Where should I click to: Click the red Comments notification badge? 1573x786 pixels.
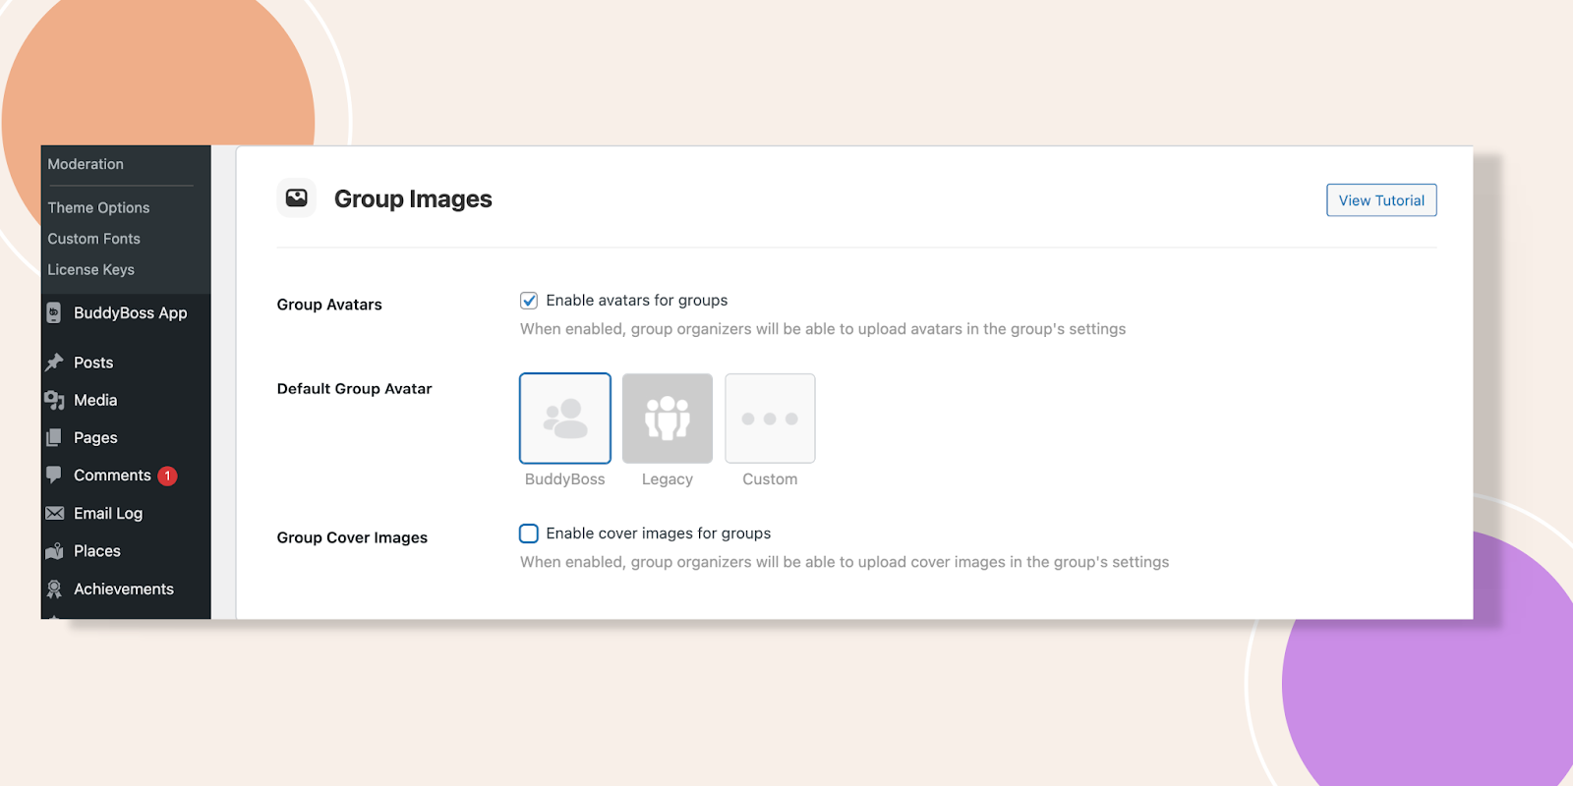coord(167,476)
